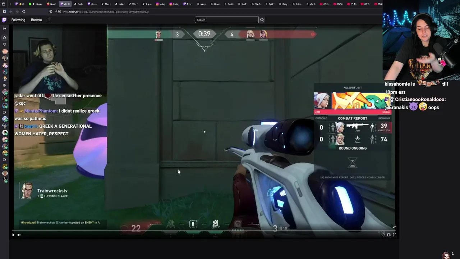The image size is (460, 259).
Task: Switch to the Win F TikTok tab
Action: pos(133,4)
